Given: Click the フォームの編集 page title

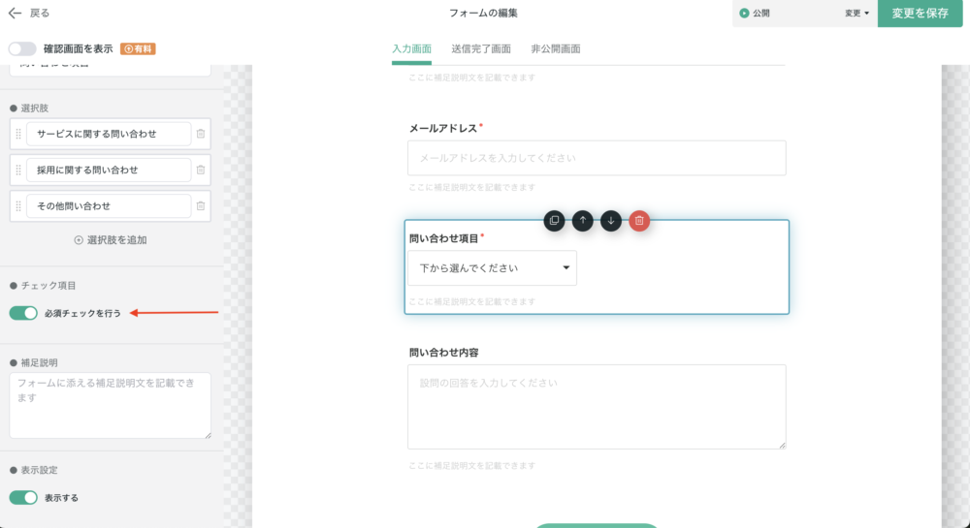Looking at the screenshot, I should (x=483, y=13).
